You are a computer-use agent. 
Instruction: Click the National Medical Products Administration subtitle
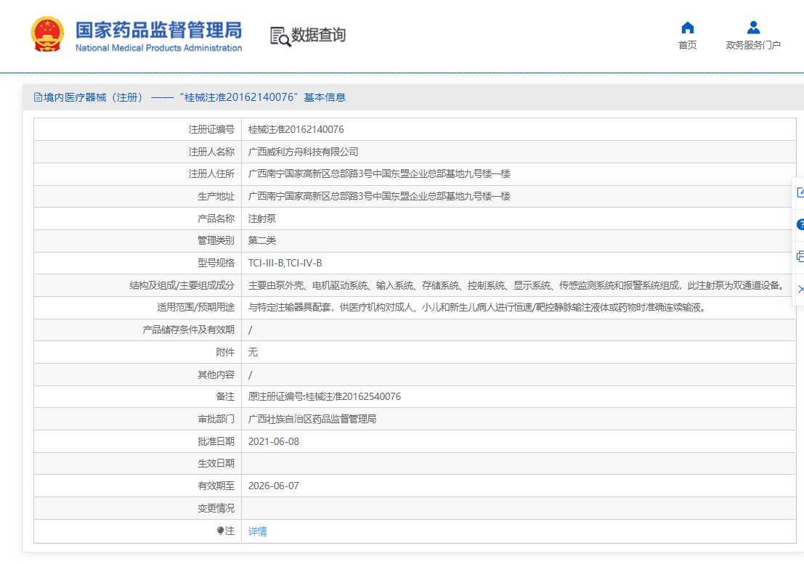pyautogui.click(x=159, y=48)
